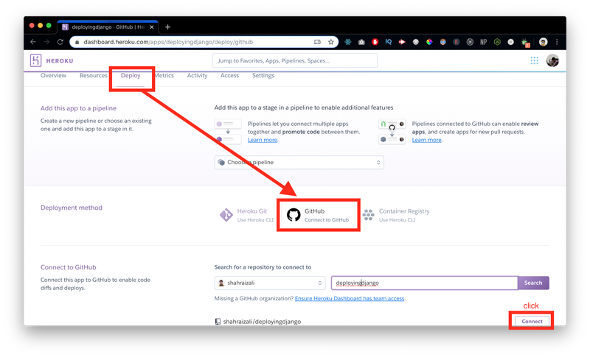This screenshot has width=590, height=357.
Task: Choose GitHub deployment method
Action: (319, 215)
